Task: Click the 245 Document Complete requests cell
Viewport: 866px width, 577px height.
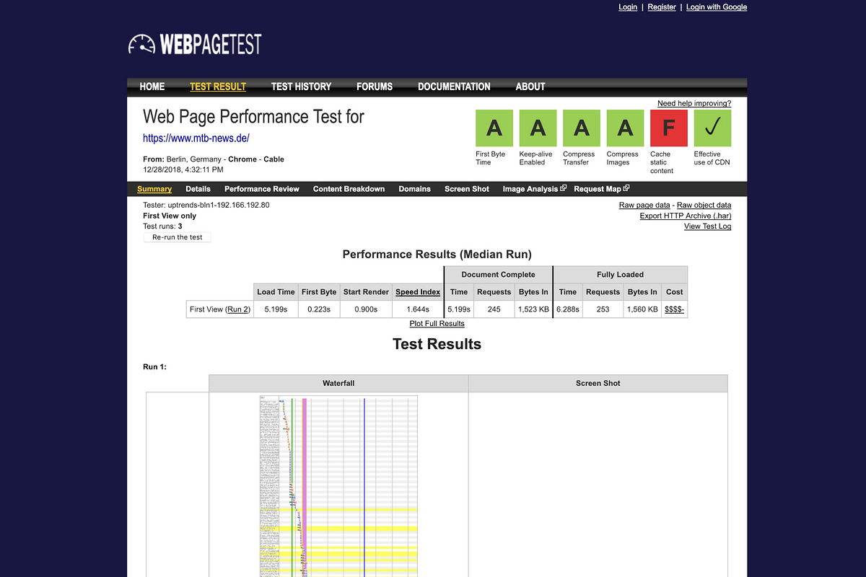Action: tap(494, 309)
